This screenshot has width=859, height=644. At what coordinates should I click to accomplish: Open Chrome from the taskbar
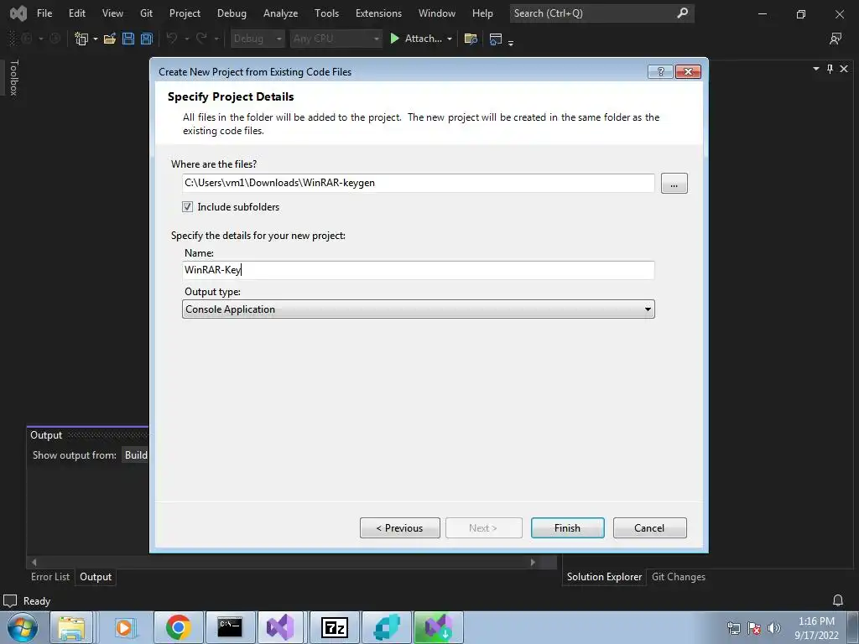(179, 627)
